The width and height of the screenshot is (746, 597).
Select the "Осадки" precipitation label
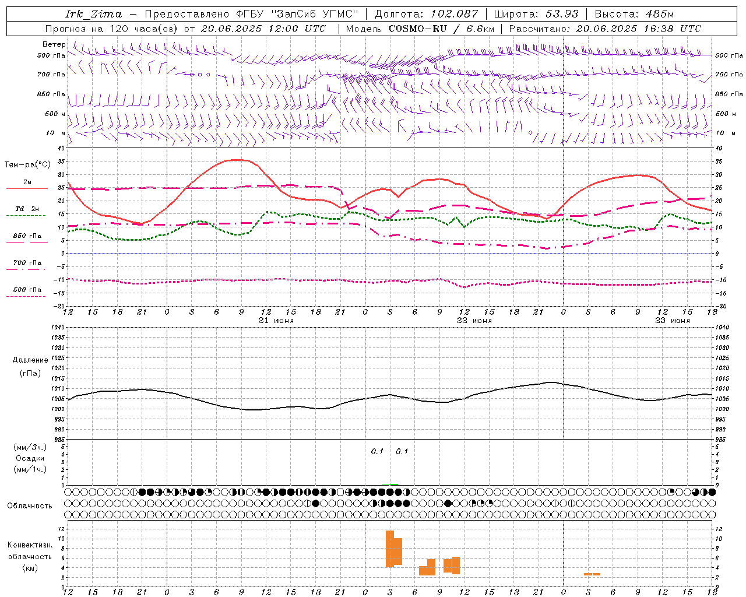point(30,458)
